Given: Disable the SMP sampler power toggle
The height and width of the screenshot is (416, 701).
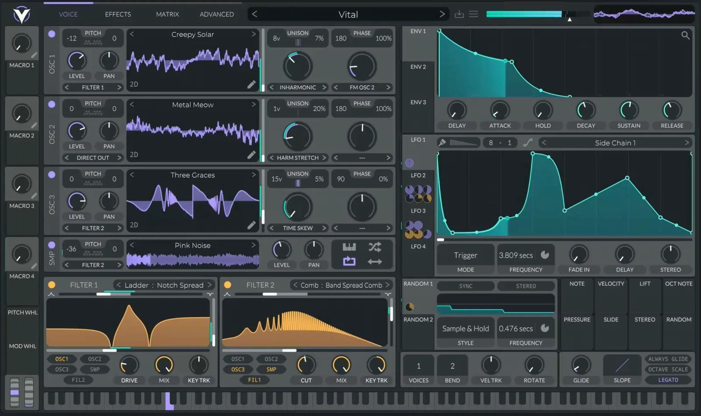Looking at the screenshot, I should coord(52,245).
